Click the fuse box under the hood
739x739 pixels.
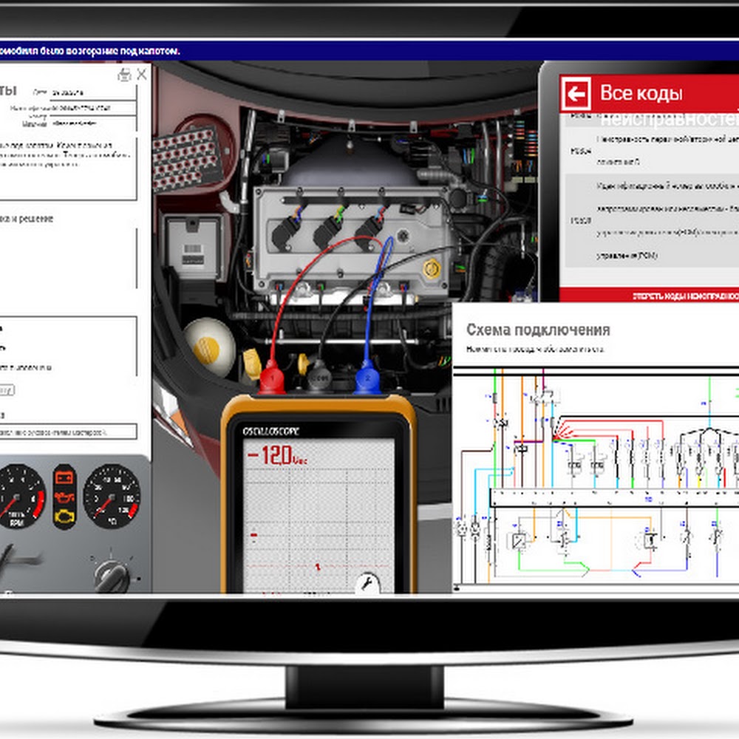pos(188,160)
